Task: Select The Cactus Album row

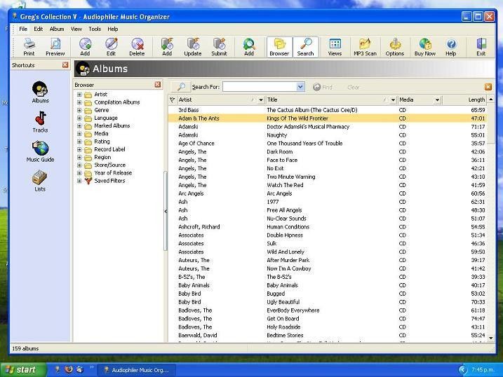Action: [327, 110]
